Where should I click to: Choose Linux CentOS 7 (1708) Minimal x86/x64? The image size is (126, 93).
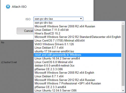[77, 41]
